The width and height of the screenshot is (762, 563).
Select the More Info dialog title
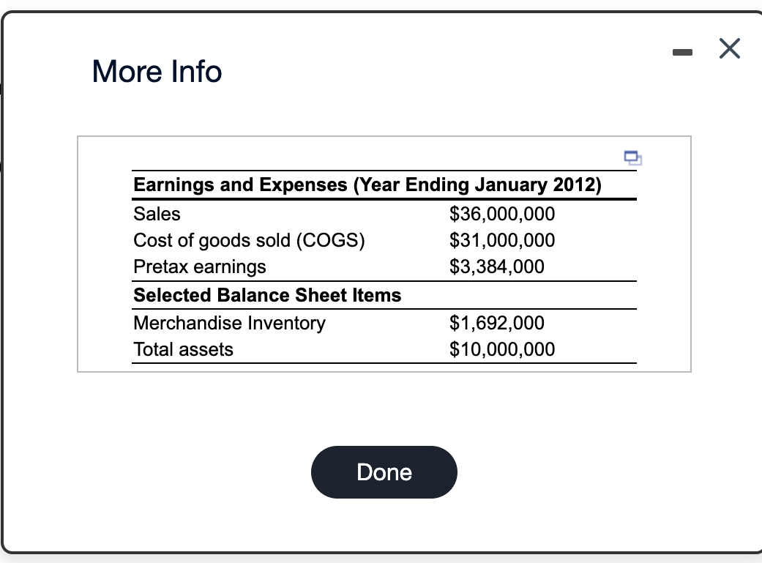156,72
